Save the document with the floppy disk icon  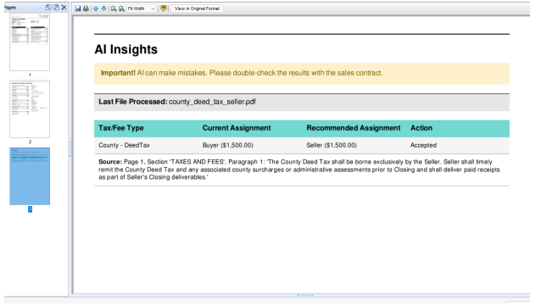[x=78, y=8]
